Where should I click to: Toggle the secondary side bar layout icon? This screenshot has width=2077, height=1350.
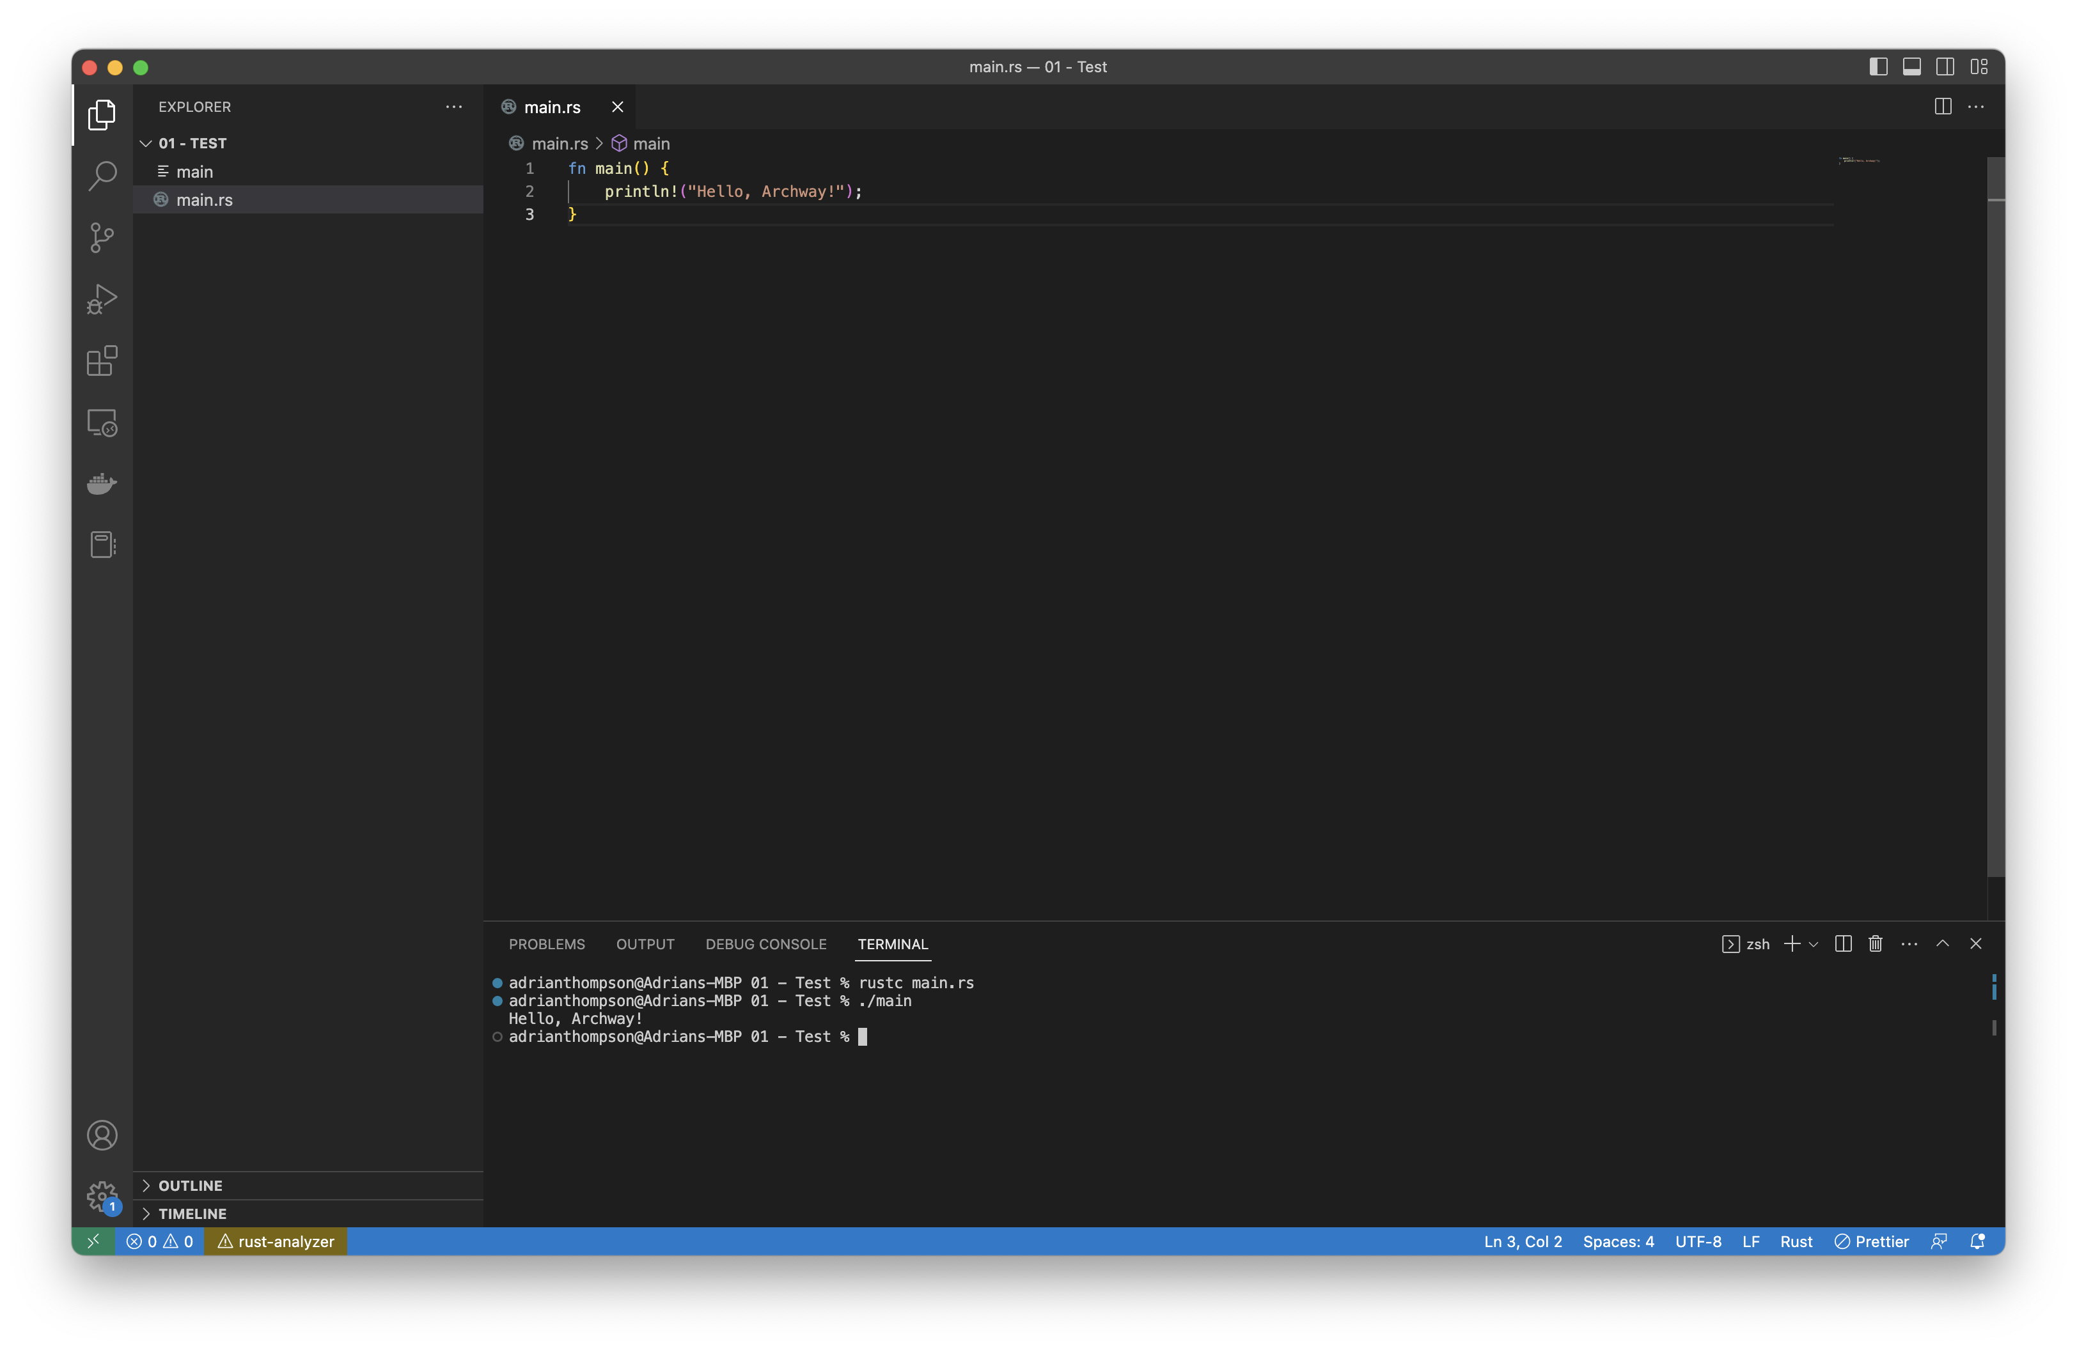1945,67
